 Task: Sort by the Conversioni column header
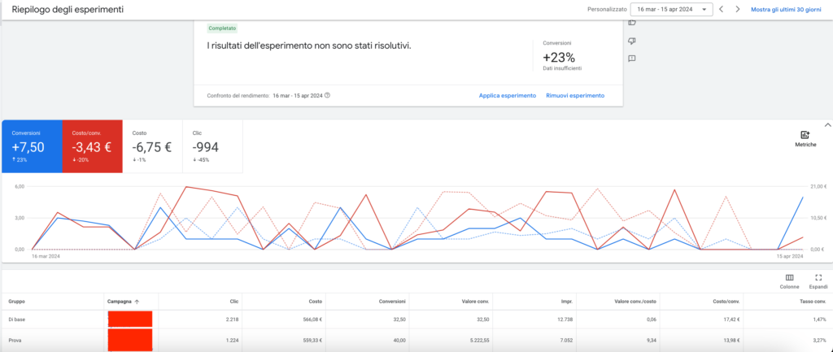[x=392, y=302]
